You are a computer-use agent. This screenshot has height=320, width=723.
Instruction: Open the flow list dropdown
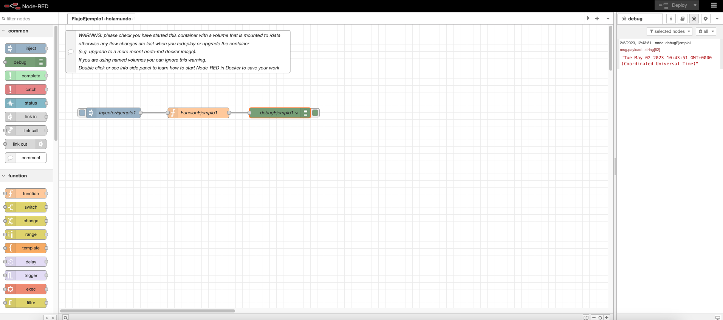[x=608, y=18]
